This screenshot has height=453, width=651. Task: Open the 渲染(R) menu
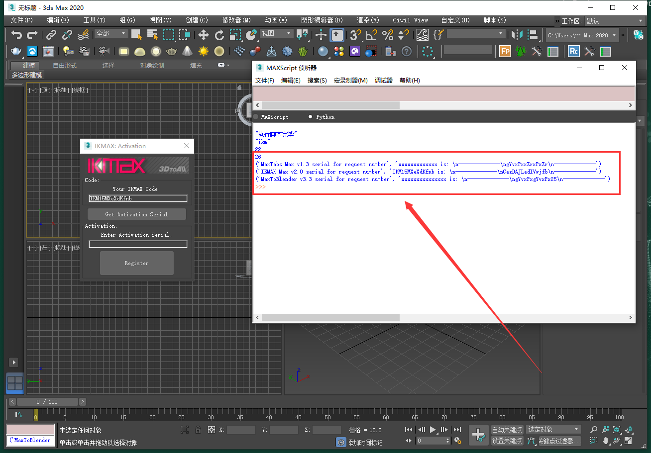[x=368, y=20]
